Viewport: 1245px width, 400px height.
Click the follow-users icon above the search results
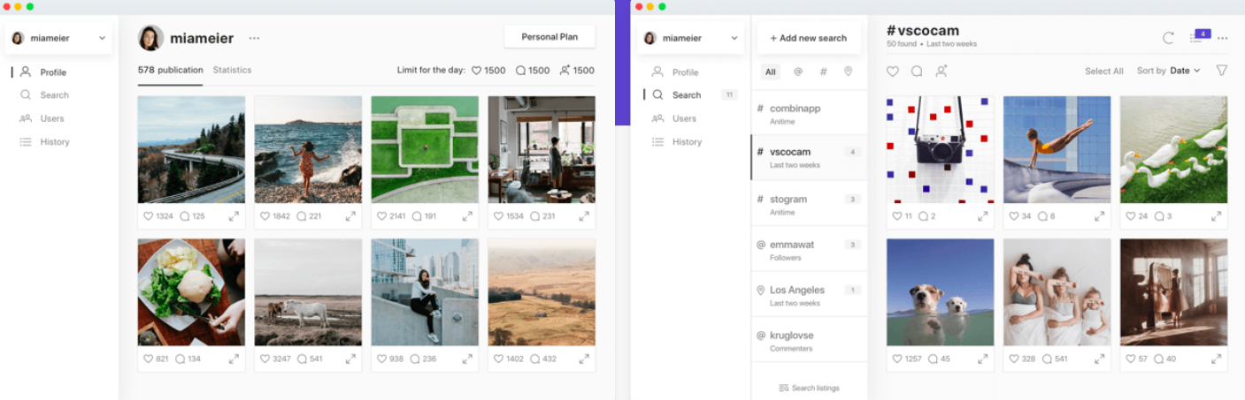coord(941,71)
